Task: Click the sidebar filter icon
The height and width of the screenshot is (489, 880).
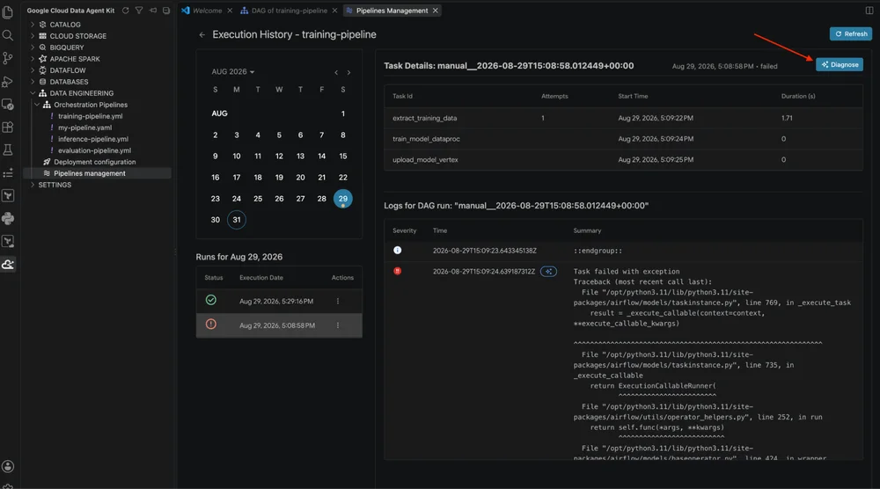Action: (x=139, y=10)
